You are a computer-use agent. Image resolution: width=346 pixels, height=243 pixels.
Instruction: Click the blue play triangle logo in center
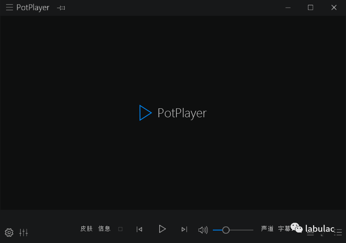(145, 113)
